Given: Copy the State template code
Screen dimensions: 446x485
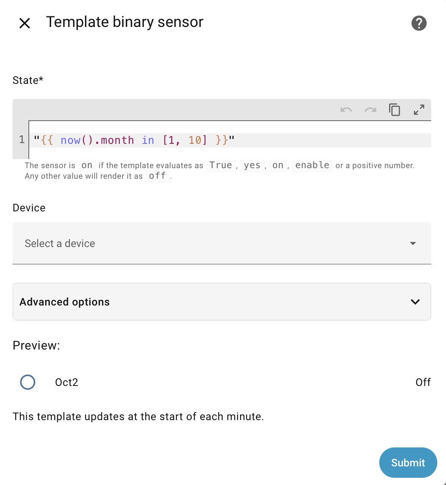Looking at the screenshot, I should [x=394, y=110].
